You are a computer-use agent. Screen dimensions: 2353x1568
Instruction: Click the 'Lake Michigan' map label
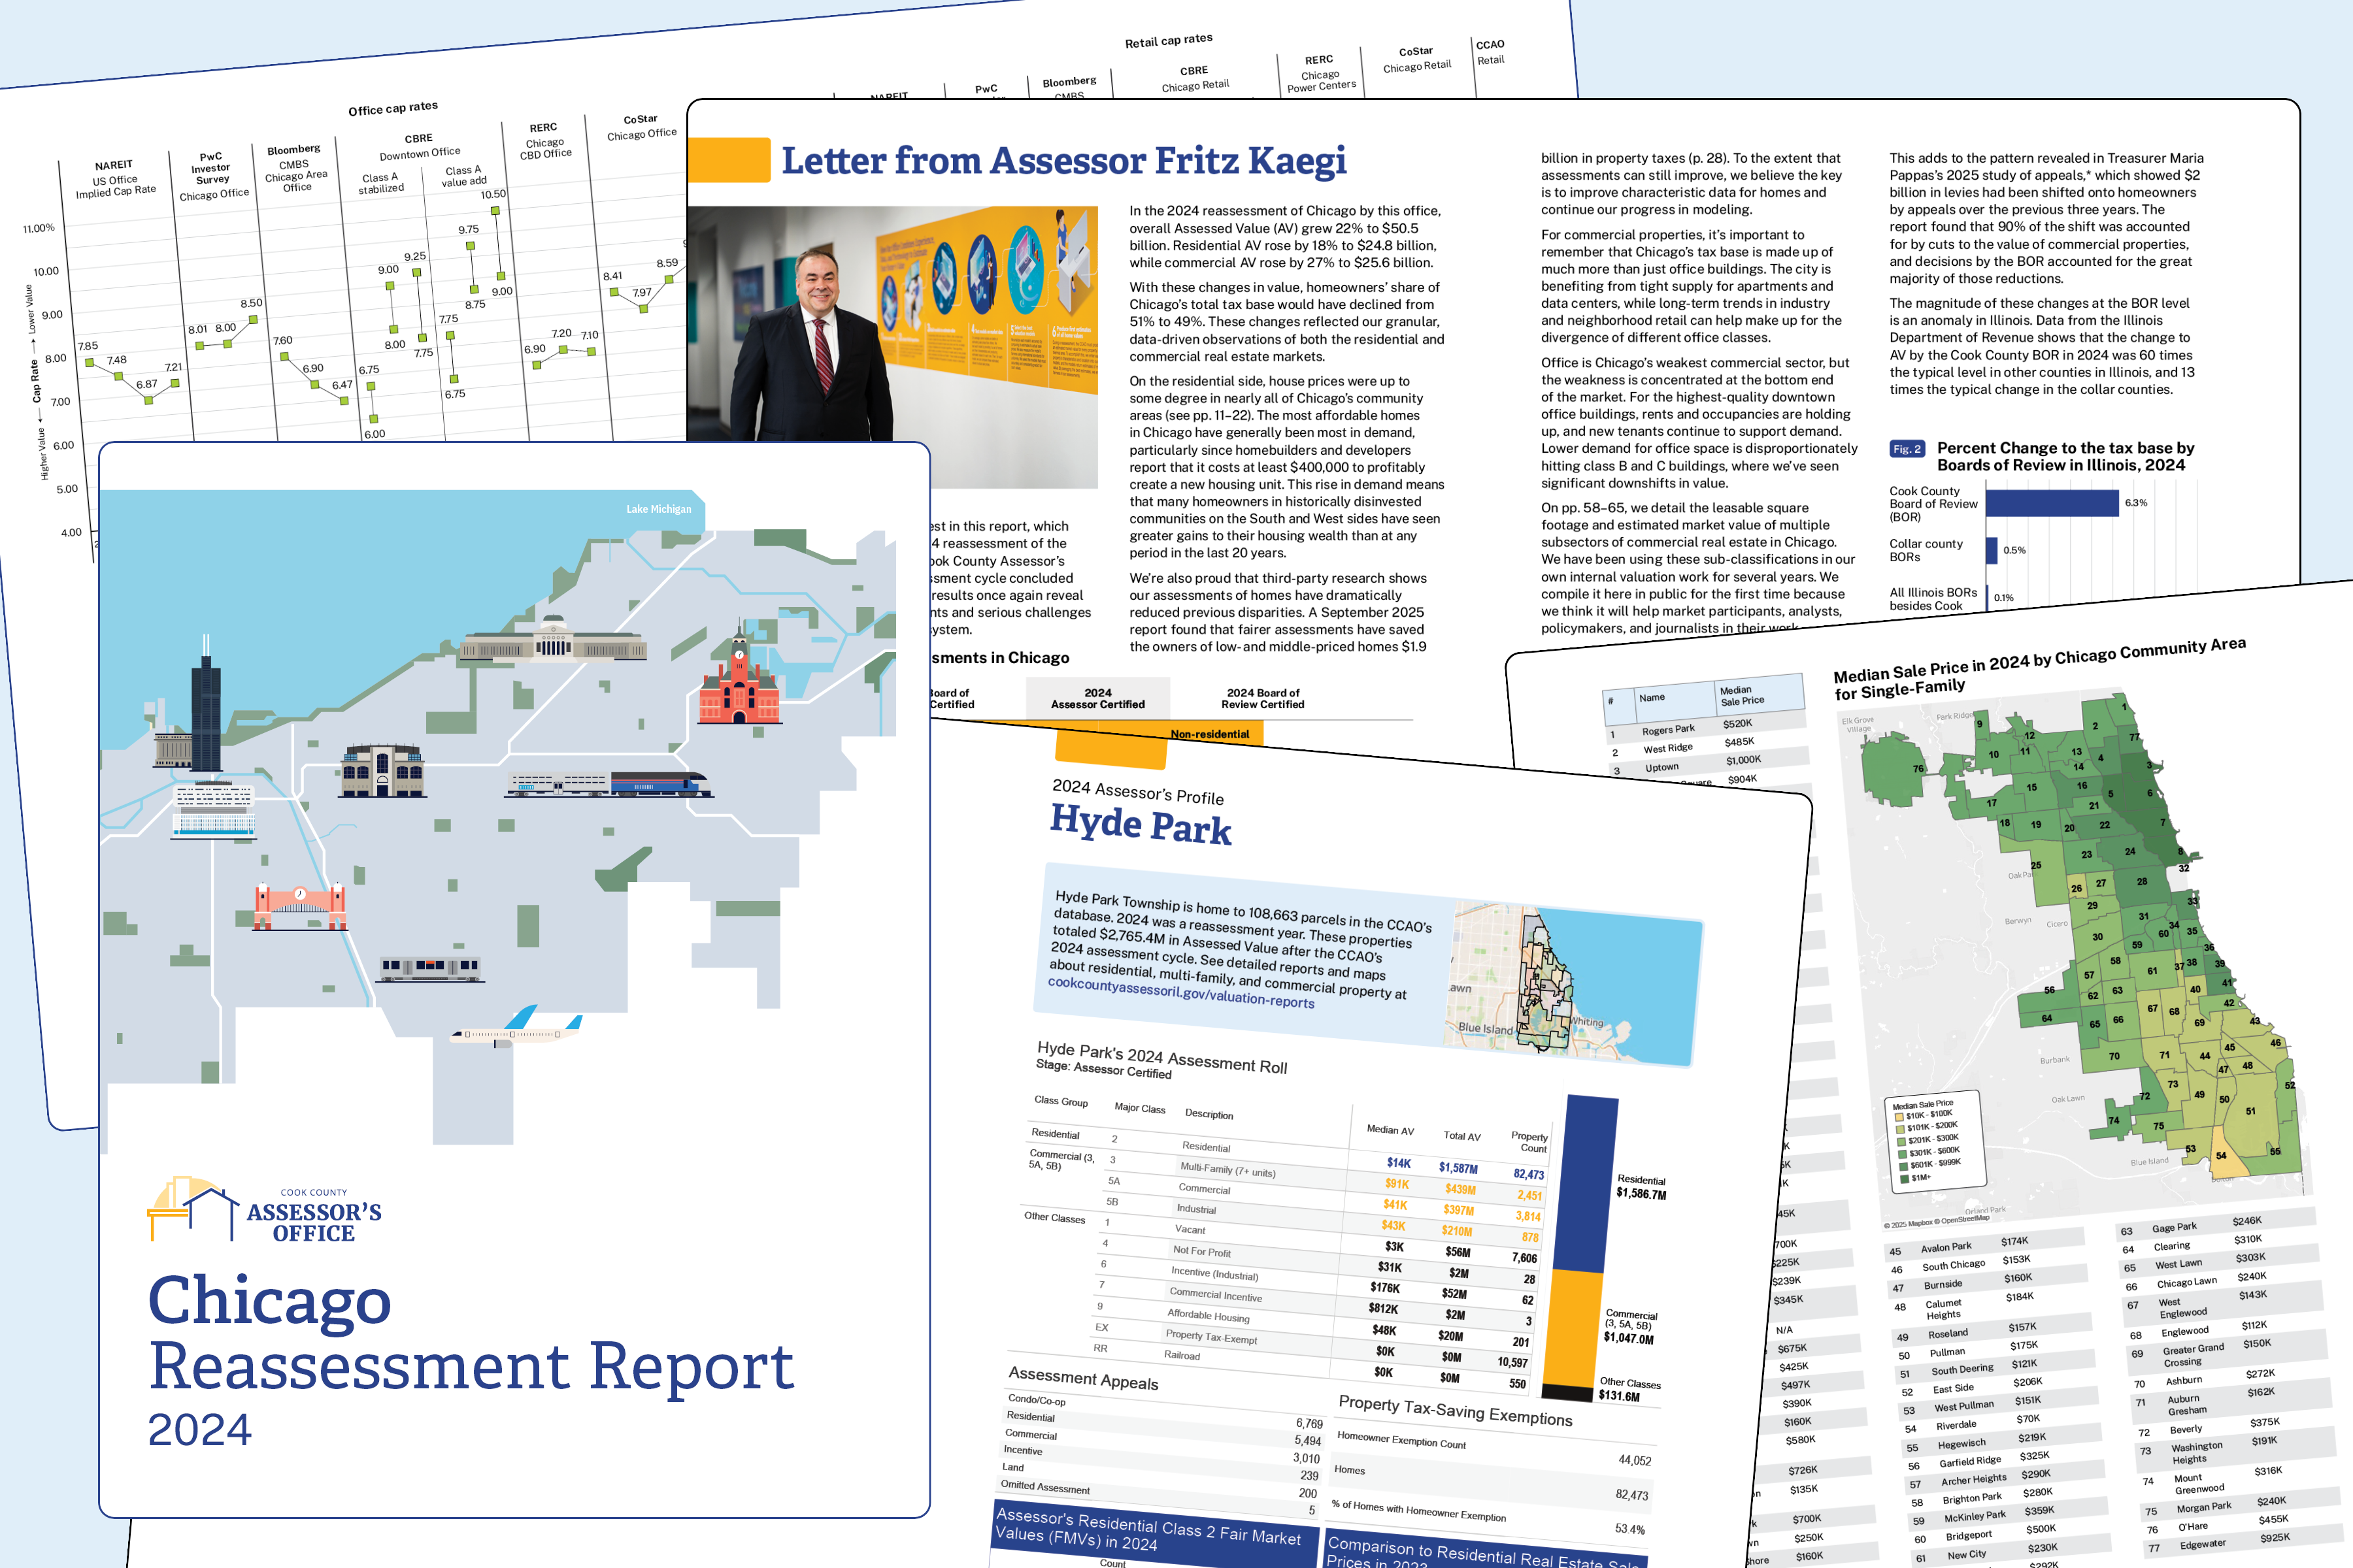tap(658, 509)
